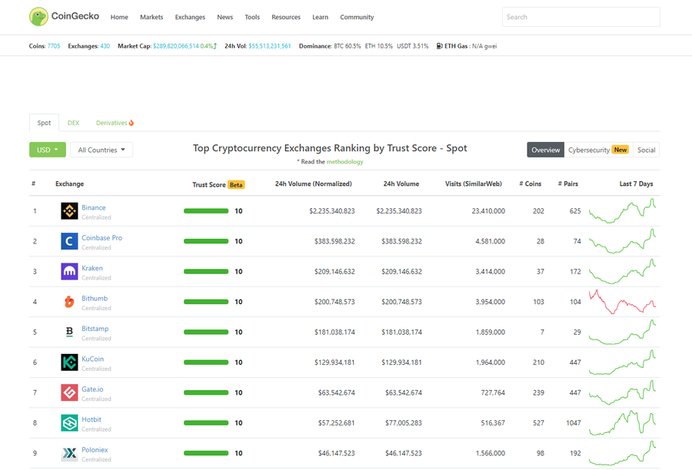Click the Hotbit green logo icon

(69, 423)
